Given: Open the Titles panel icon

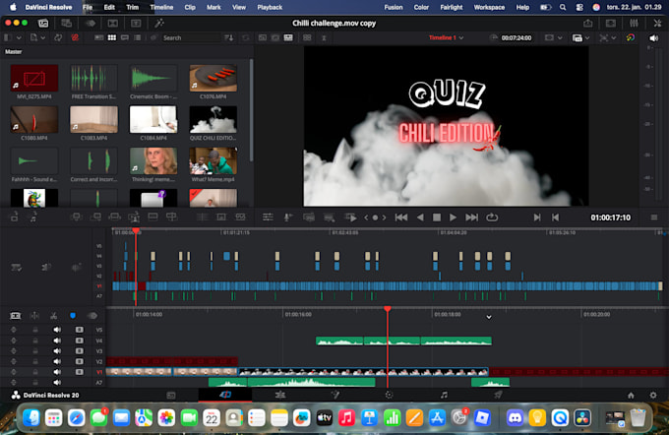Looking at the screenshot, I should [136, 24].
